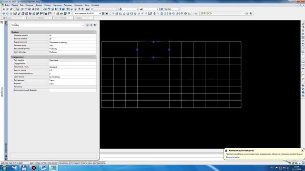This screenshot has height=171, width=305.
Task: Toggle СЕТКА grid display in status bar
Action: click(x=37, y=163)
